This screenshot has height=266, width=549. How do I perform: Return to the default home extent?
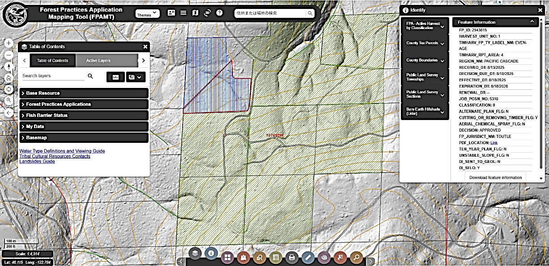(x=9, y=78)
